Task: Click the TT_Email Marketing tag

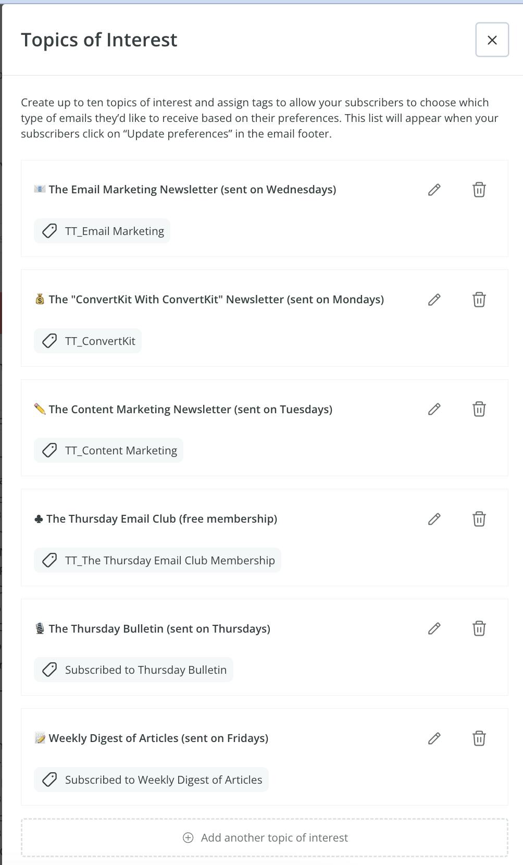Action: (x=102, y=231)
